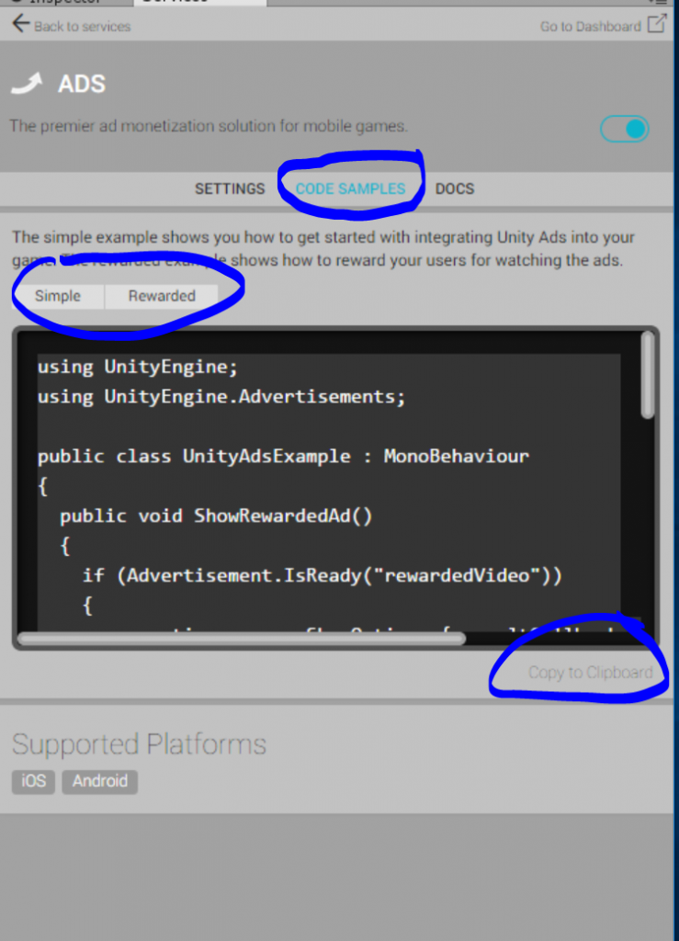The image size is (679, 941).
Task: Click the vertical scrollbar of the code box
Action: 647,375
